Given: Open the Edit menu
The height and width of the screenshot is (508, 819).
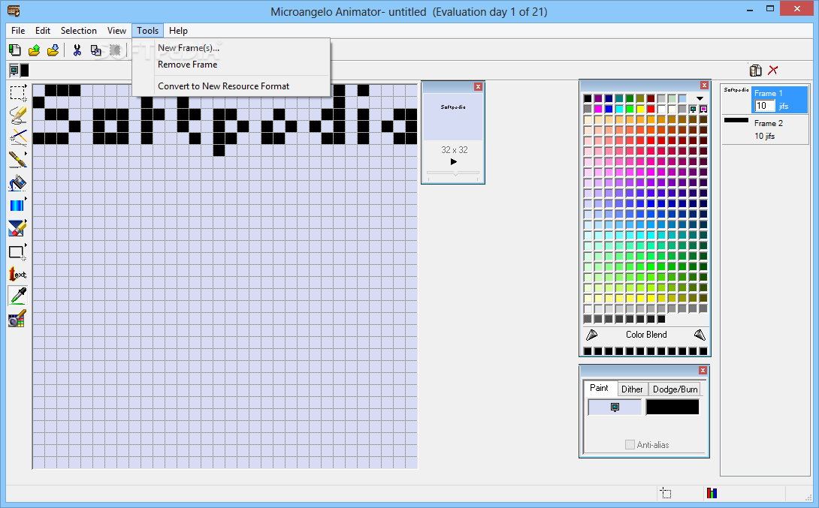Looking at the screenshot, I should point(43,31).
